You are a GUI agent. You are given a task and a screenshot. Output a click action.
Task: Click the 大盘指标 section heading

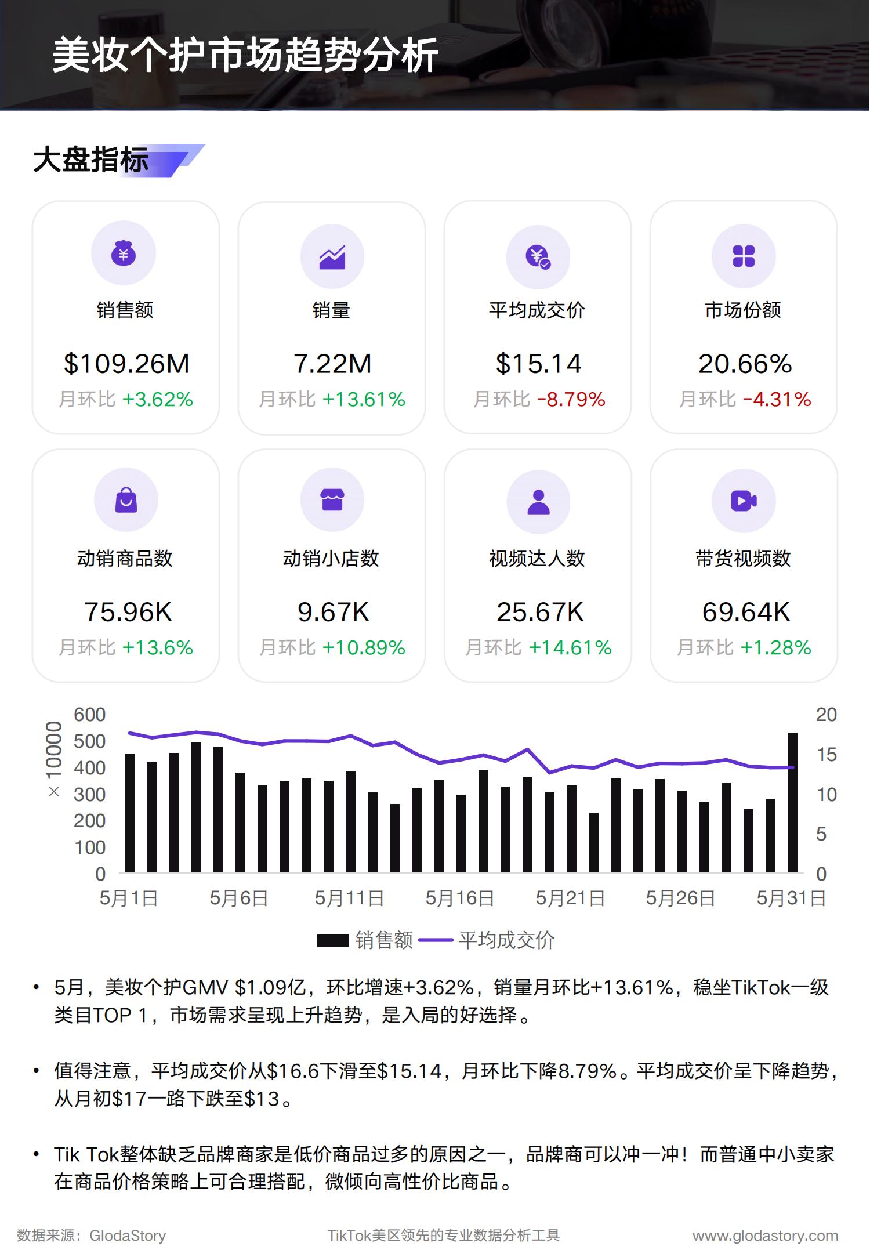coord(91,160)
